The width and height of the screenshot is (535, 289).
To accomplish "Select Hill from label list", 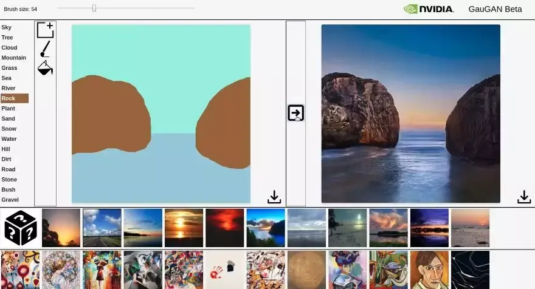I will click(x=6, y=149).
